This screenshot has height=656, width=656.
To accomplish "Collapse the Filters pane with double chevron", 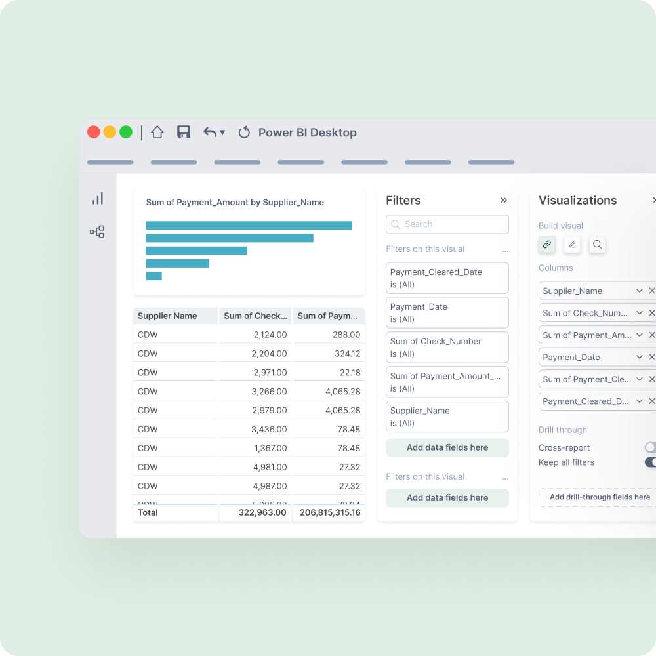I will click(504, 201).
